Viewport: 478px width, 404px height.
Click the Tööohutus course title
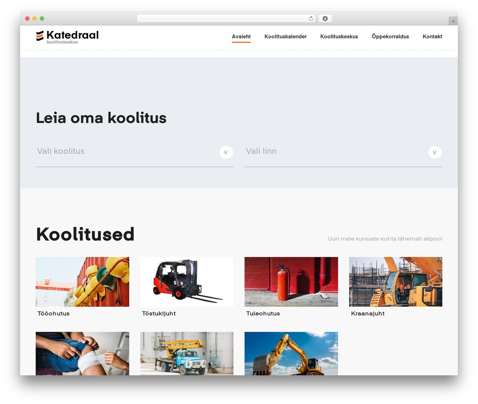point(53,313)
